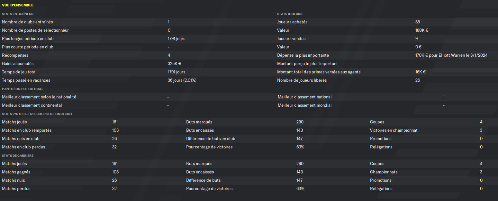Image resolution: width=498 pixels, height=201 pixels.
Task: Select the Nombre de joueurs libérés row
Action: pos(386,80)
